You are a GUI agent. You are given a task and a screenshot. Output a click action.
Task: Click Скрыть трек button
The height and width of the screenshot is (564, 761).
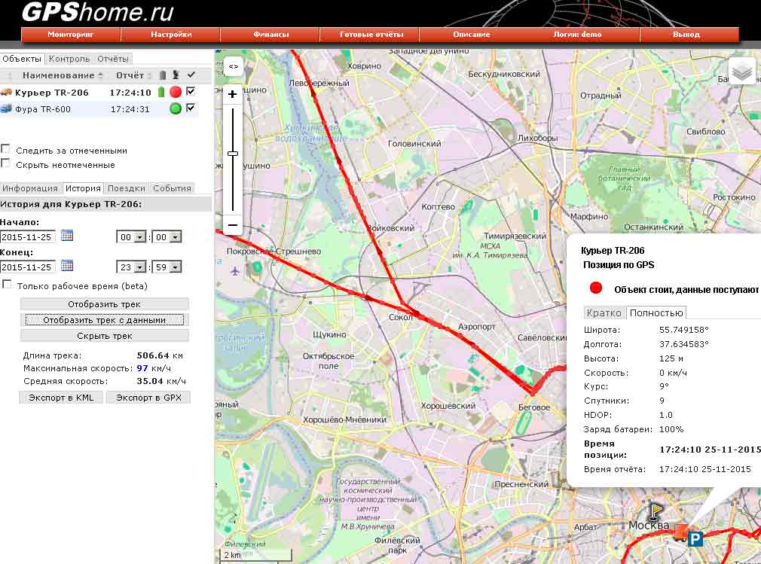click(x=104, y=336)
